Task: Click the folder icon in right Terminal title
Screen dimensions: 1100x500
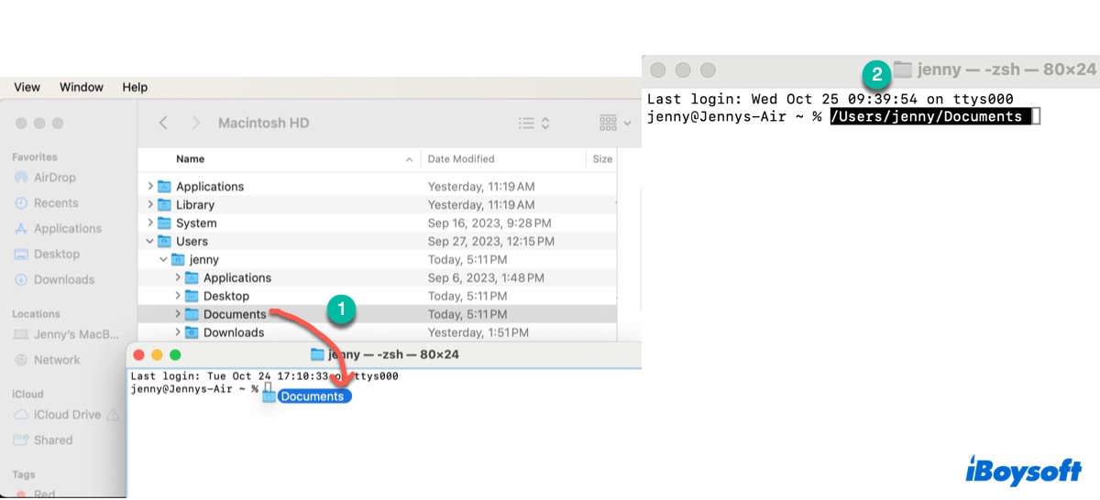Action: point(904,70)
